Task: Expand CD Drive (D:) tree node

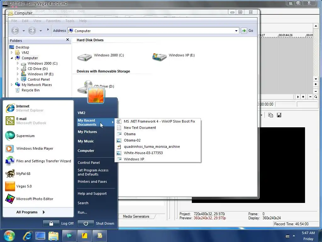Action: [18, 69]
